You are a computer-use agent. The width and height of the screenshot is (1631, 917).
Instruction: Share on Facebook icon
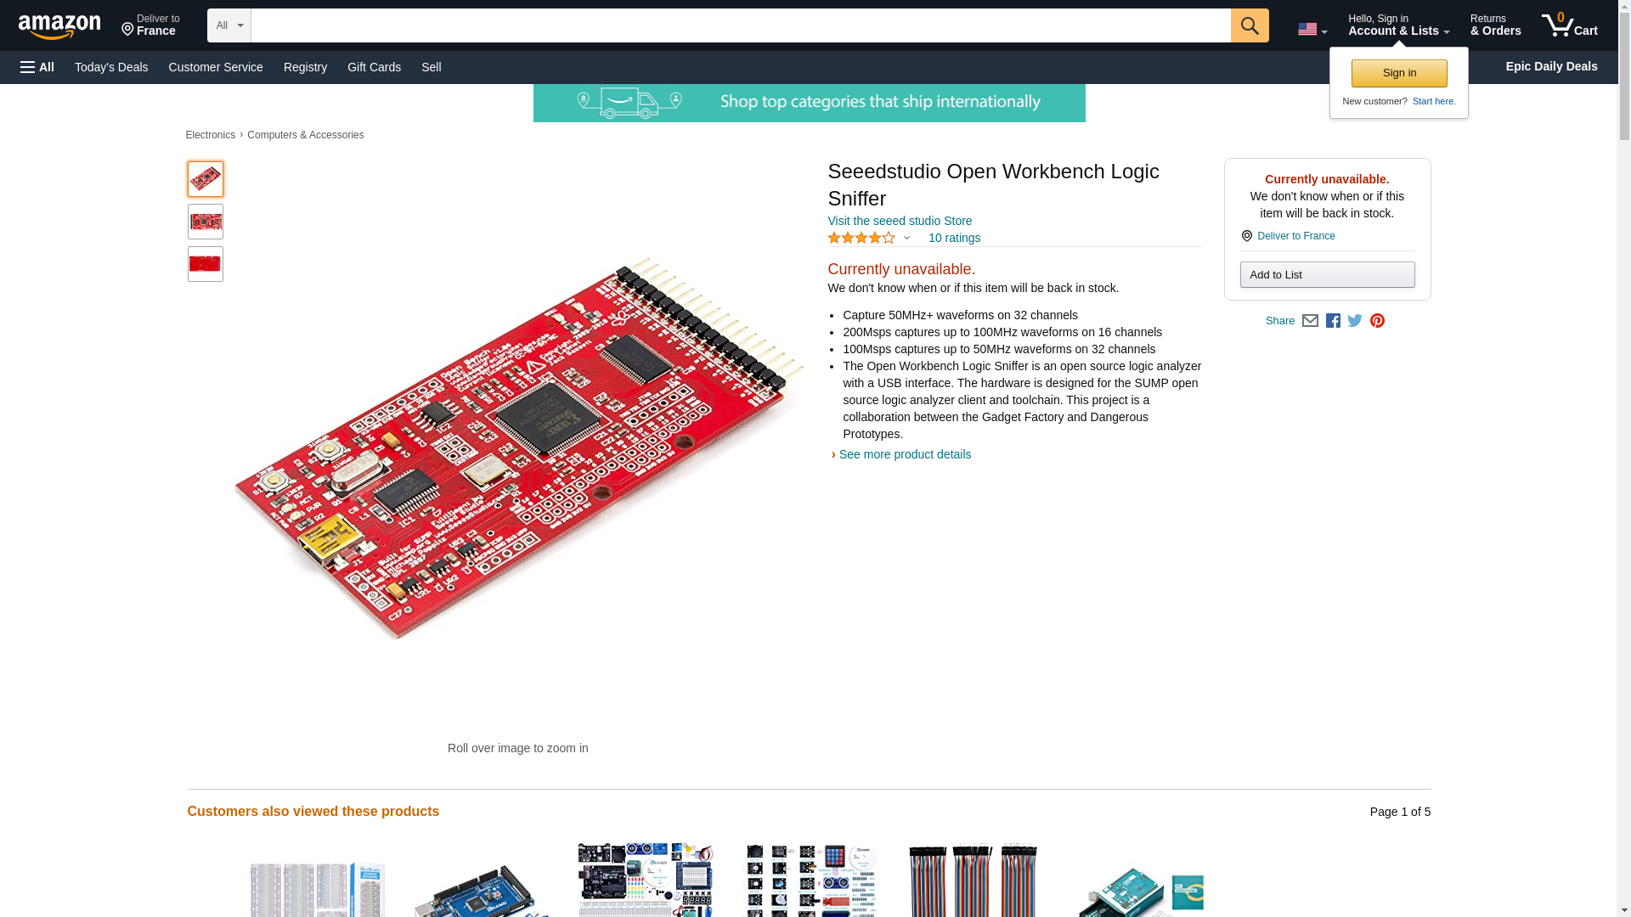point(1333,321)
